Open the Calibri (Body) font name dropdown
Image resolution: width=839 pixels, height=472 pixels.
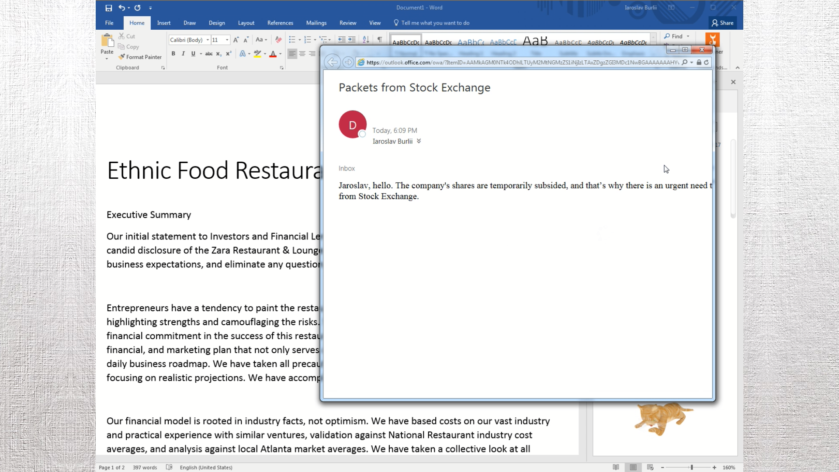pyautogui.click(x=208, y=40)
